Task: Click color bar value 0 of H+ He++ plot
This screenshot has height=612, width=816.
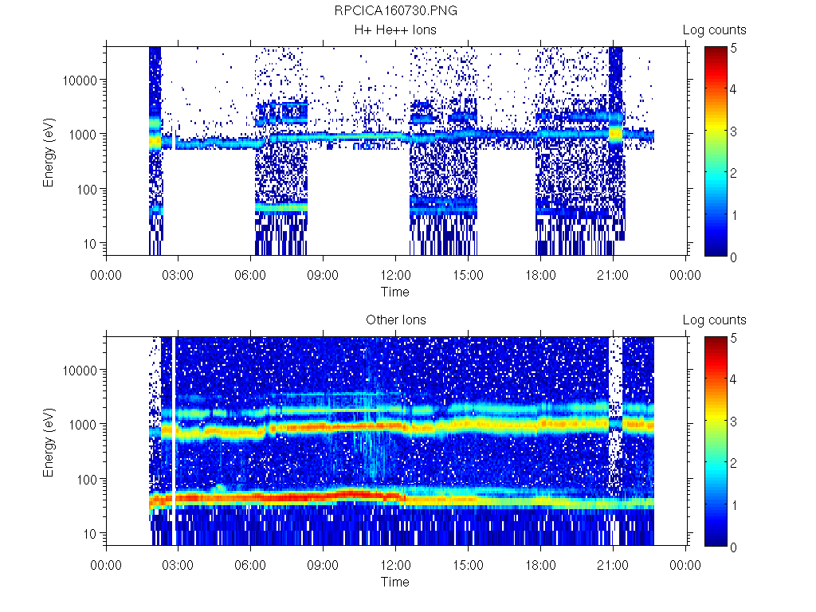Action: 733,257
